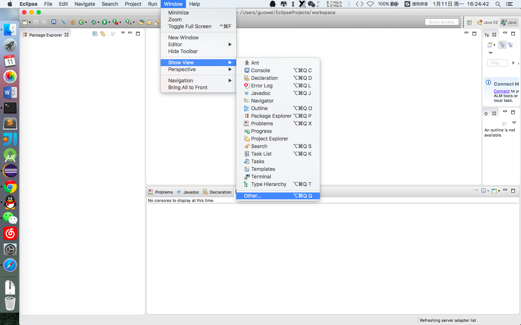Screen dimensions: 521x325
Task: Open the Navigation submenu
Action: pyautogui.click(x=198, y=81)
